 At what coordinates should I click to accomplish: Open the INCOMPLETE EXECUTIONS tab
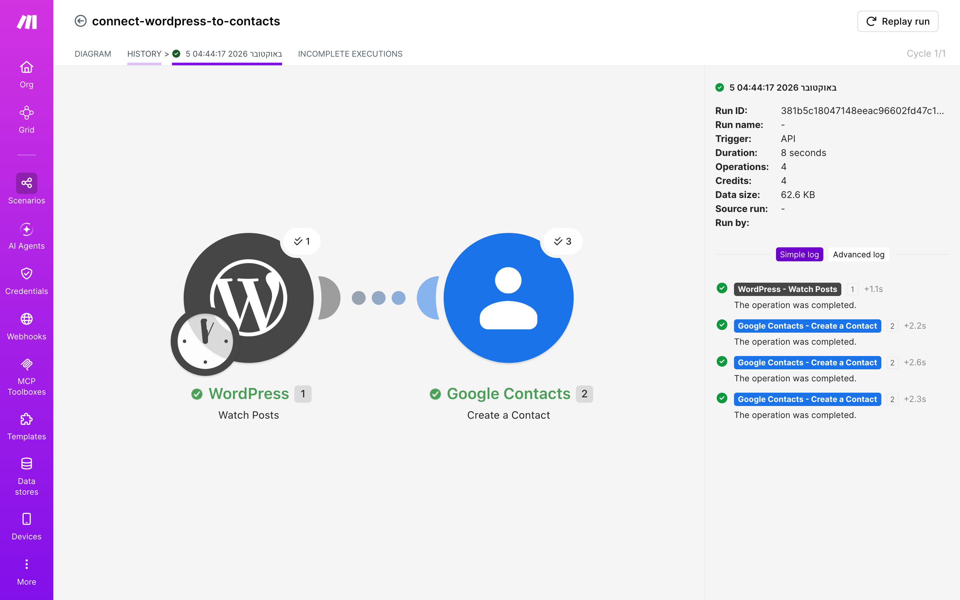click(x=350, y=54)
